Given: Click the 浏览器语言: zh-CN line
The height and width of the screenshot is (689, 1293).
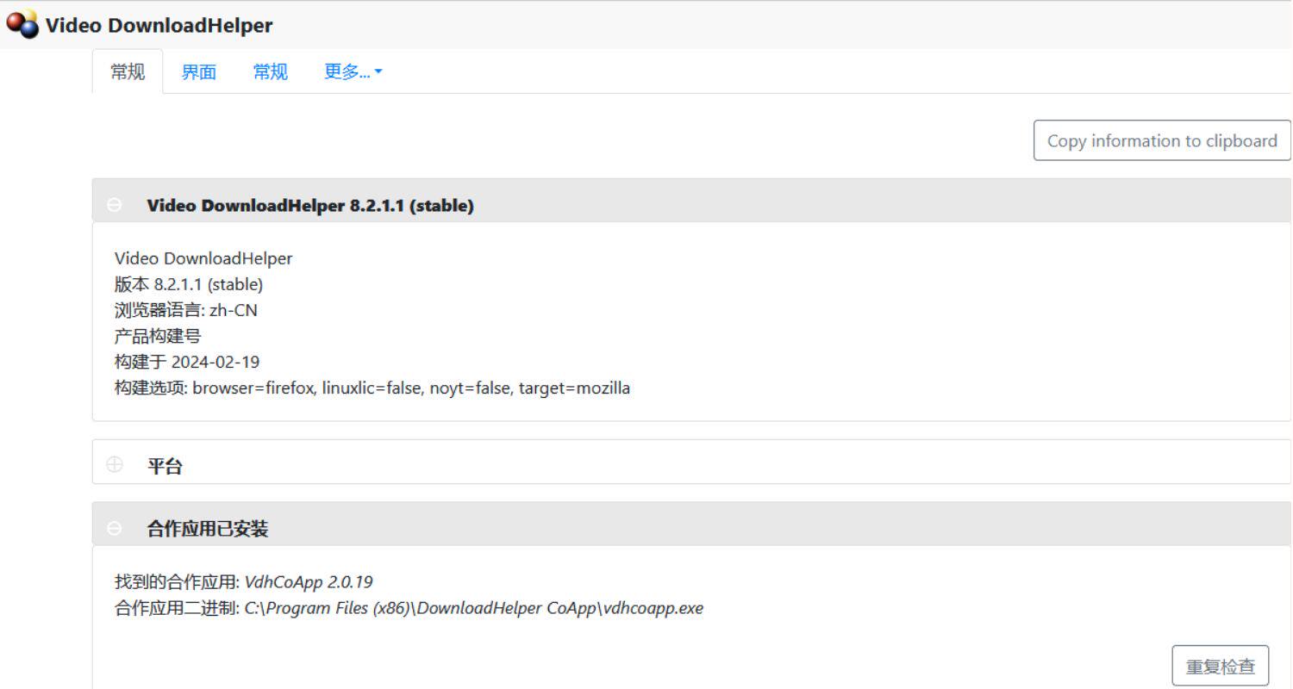Looking at the screenshot, I should 186,310.
